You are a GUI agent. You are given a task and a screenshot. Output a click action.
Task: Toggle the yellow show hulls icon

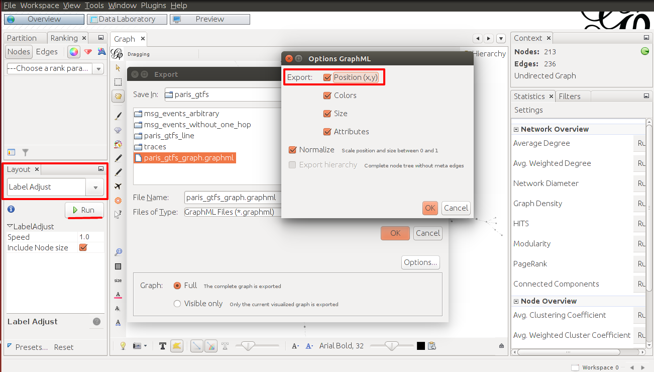click(177, 346)
